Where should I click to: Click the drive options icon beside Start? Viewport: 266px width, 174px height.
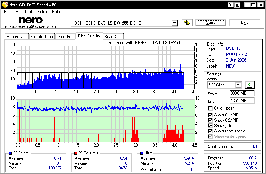[187, 22]
